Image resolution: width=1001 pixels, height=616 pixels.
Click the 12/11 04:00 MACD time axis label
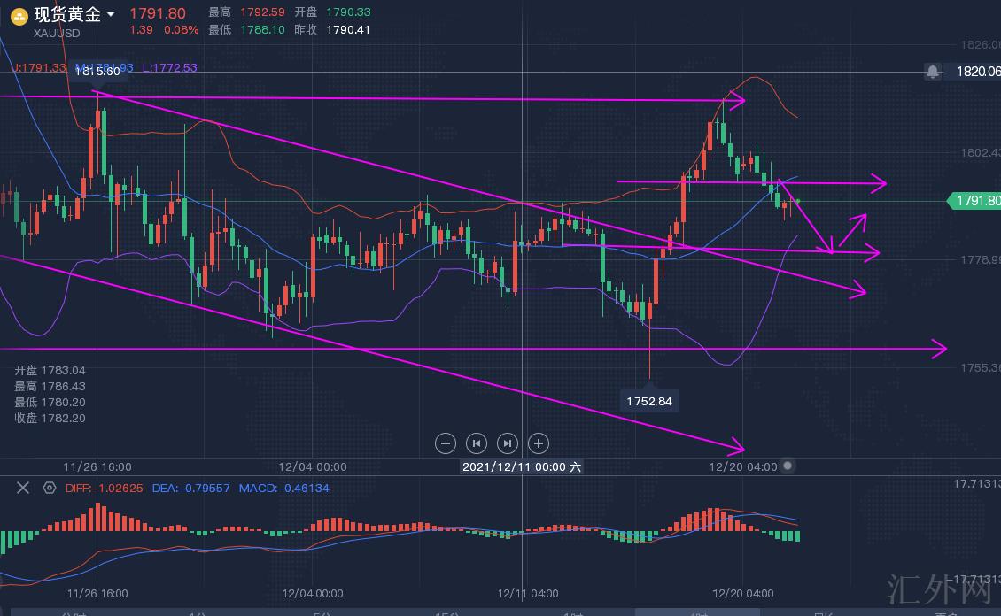(x=528, y=594)
